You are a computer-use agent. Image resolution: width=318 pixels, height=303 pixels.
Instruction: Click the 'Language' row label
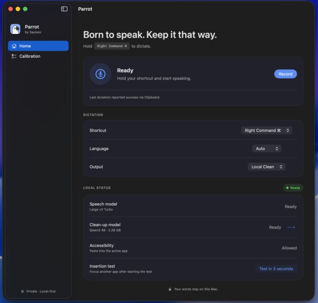[99, 149]
